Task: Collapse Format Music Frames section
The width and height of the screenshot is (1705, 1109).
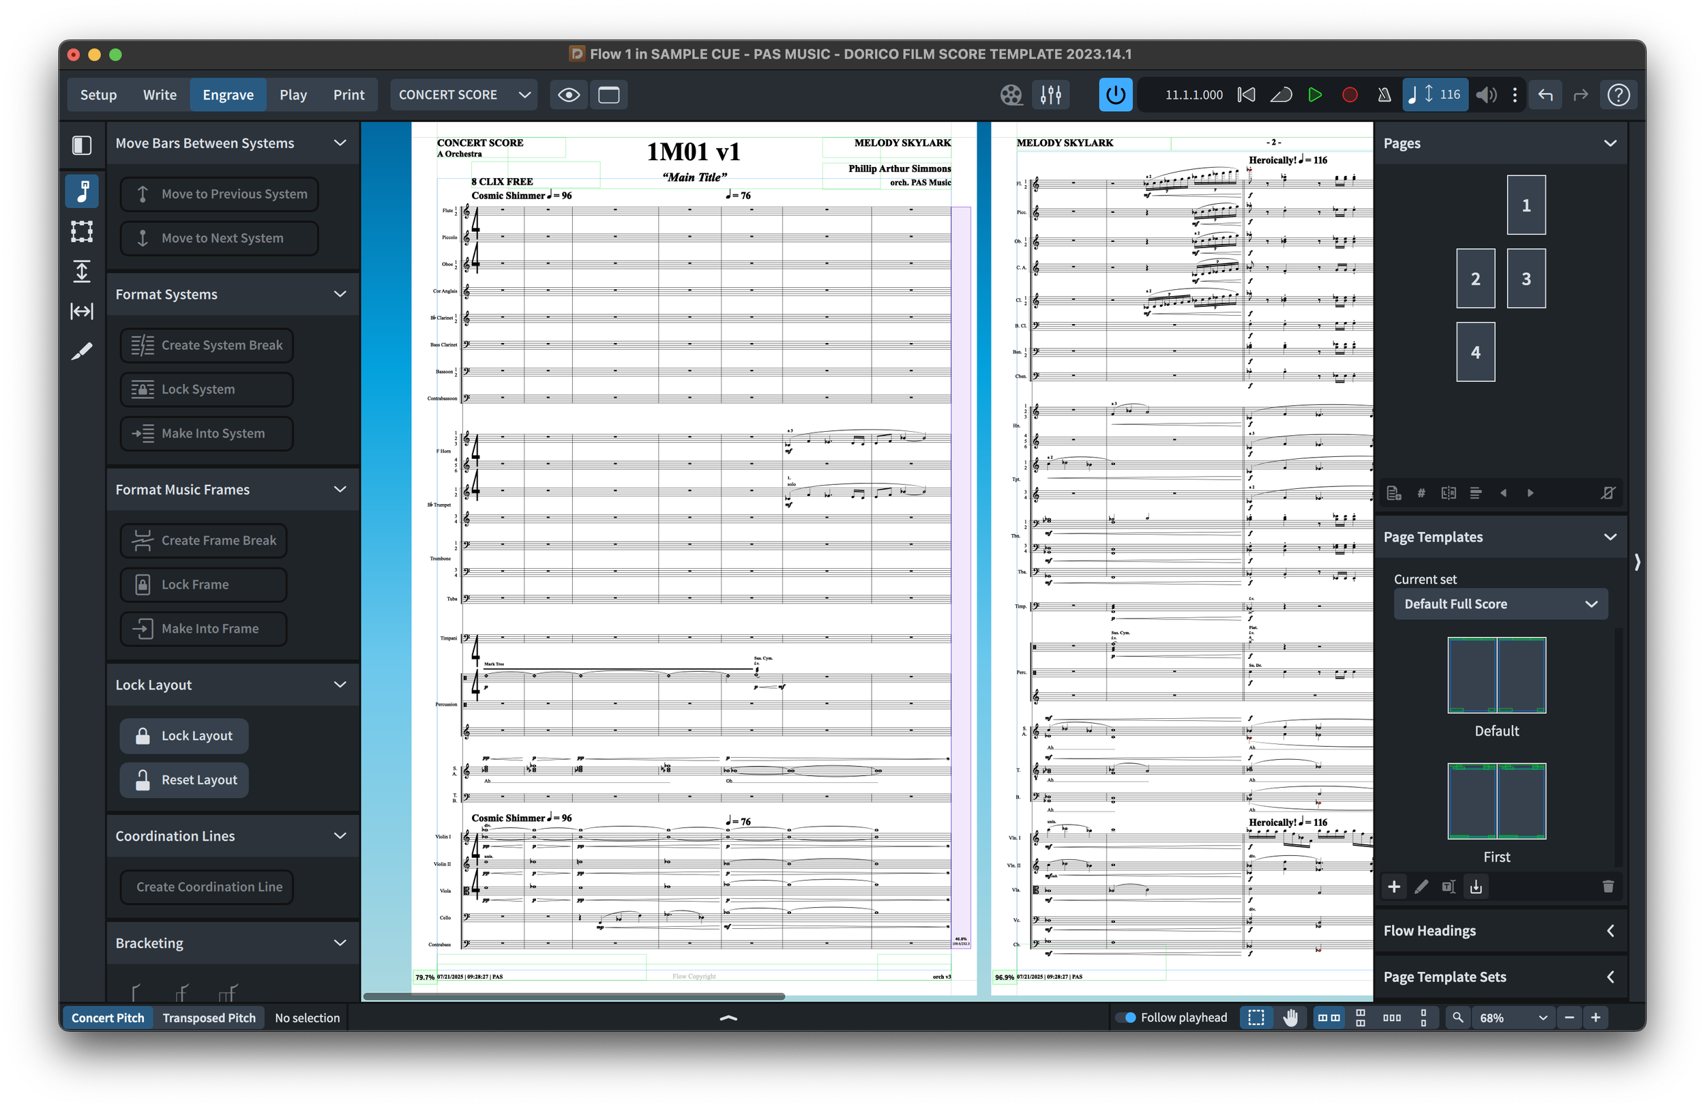Action: (x=340, y=489)
